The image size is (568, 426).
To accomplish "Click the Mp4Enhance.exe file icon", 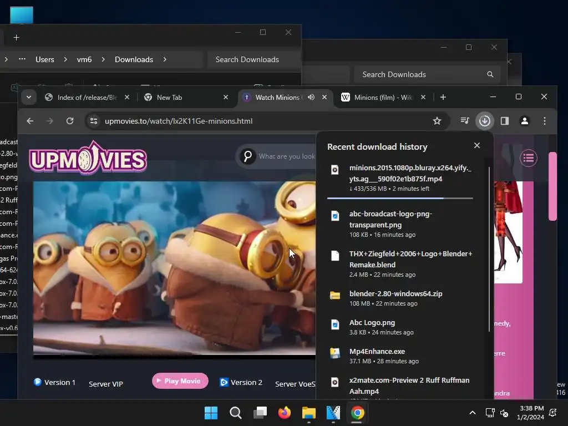I will click(x=335, y=353).
